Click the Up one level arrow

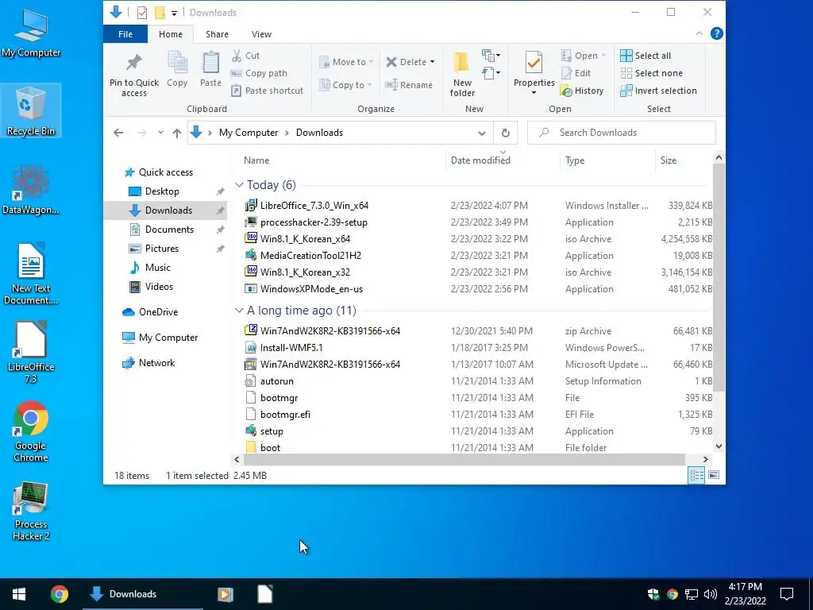177,133
